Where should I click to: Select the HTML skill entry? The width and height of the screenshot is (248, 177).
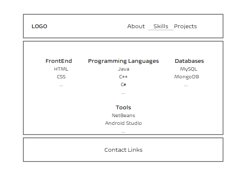[61, 69]
